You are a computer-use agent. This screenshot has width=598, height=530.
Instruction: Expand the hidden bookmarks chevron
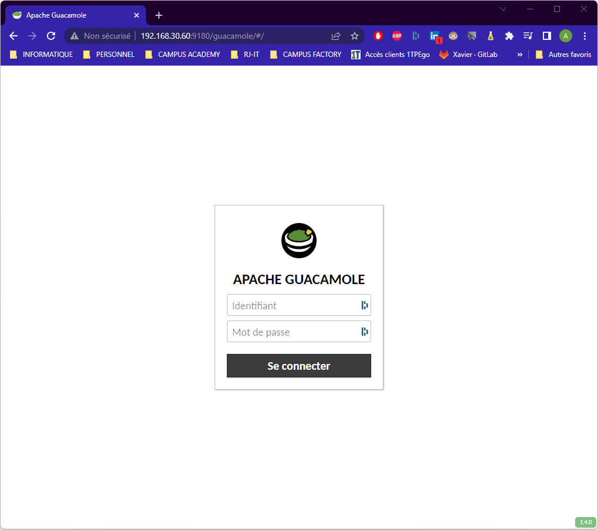519,54
